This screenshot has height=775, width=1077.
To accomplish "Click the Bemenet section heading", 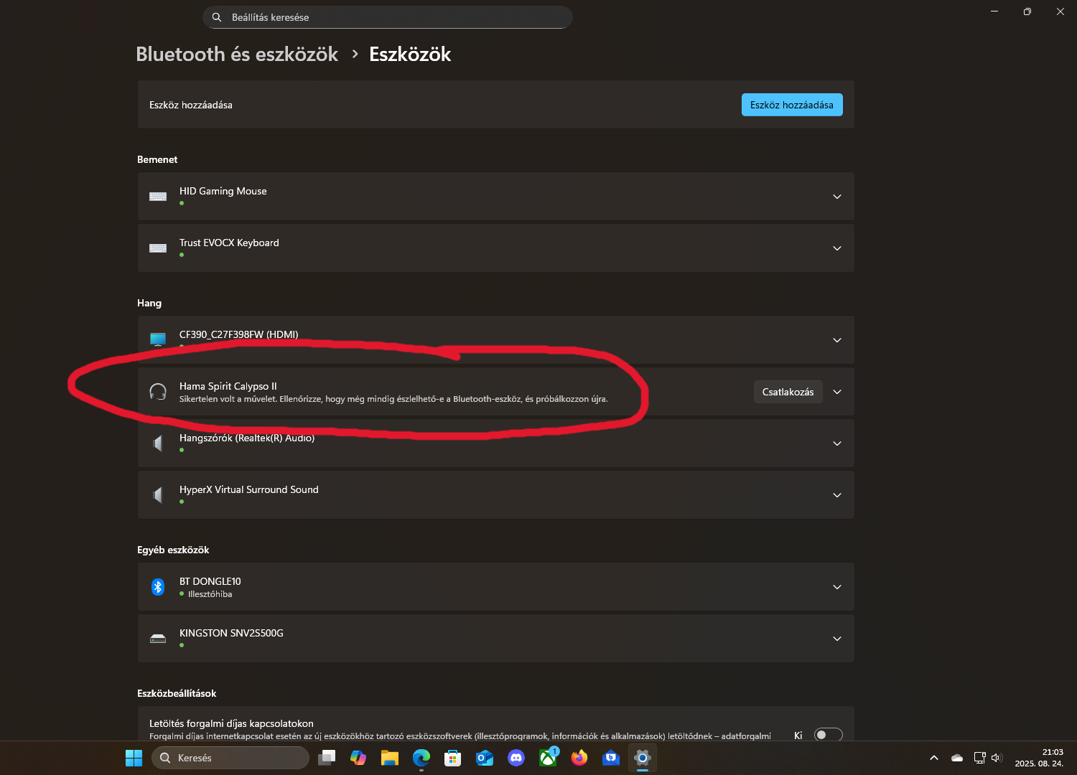I will click(157, 159).
